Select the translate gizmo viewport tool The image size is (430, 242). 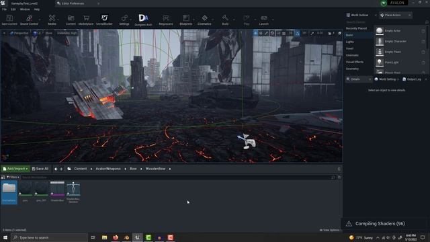[x=255, y=33]
